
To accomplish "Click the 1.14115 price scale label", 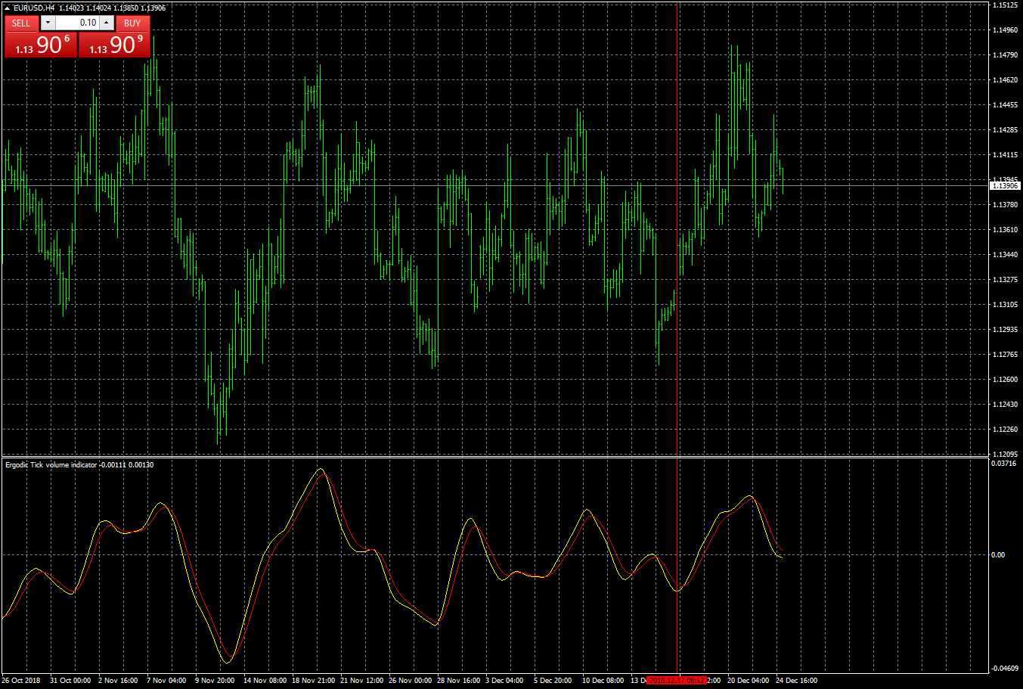I will click(x=1005, y=155).
